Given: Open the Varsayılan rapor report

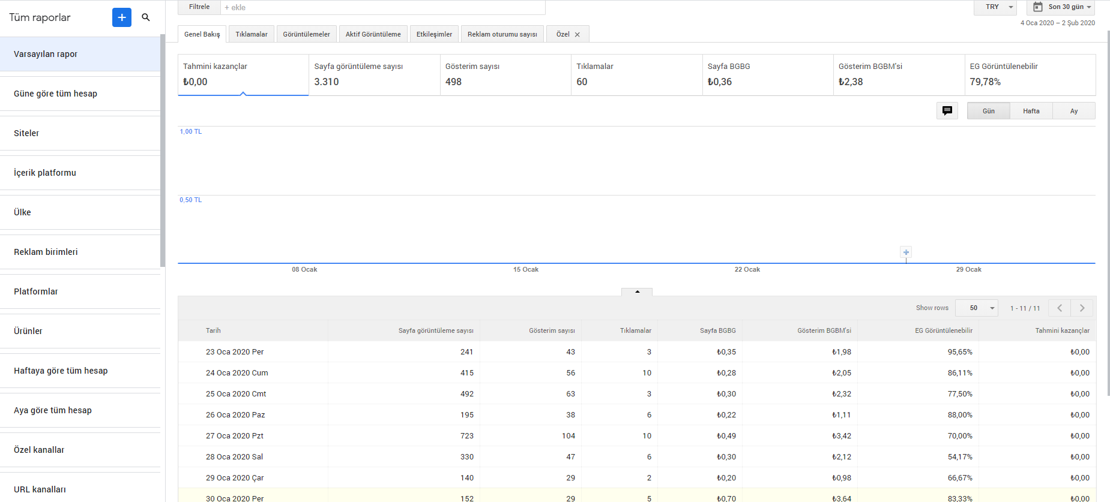Looking at the screenshot, I should click(x=80, y=54).
